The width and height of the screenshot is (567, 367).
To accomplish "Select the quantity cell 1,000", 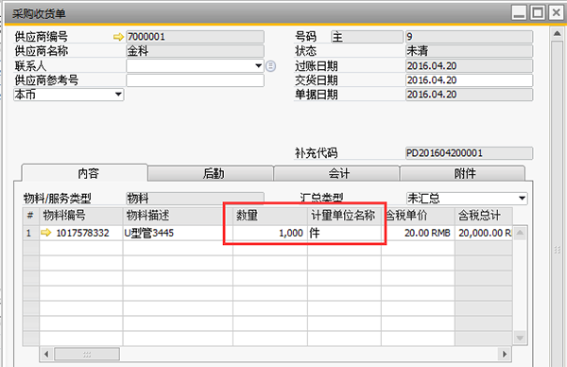I will pos(269,233).
